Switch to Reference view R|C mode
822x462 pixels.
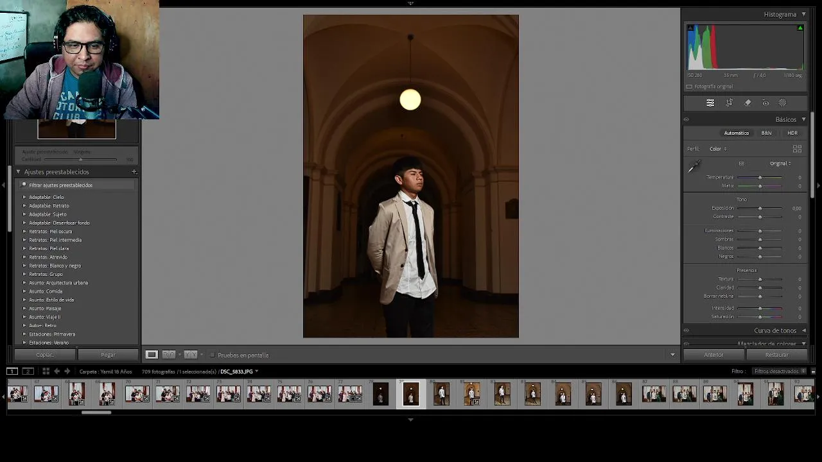(169, 355)
